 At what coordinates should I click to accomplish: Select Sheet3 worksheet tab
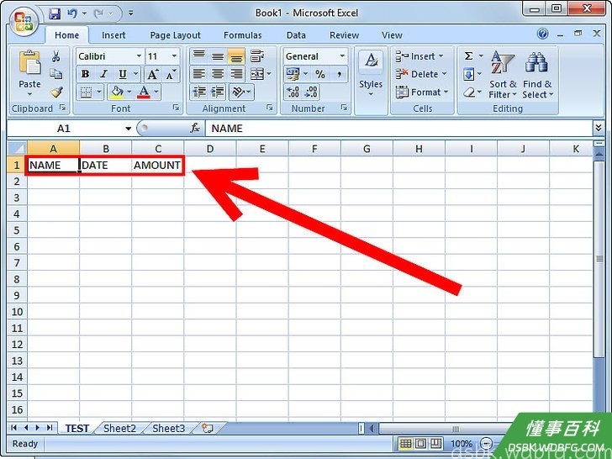click(x=169, y=428)
